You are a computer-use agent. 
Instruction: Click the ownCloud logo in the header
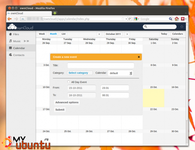click(x=20, y=27)
